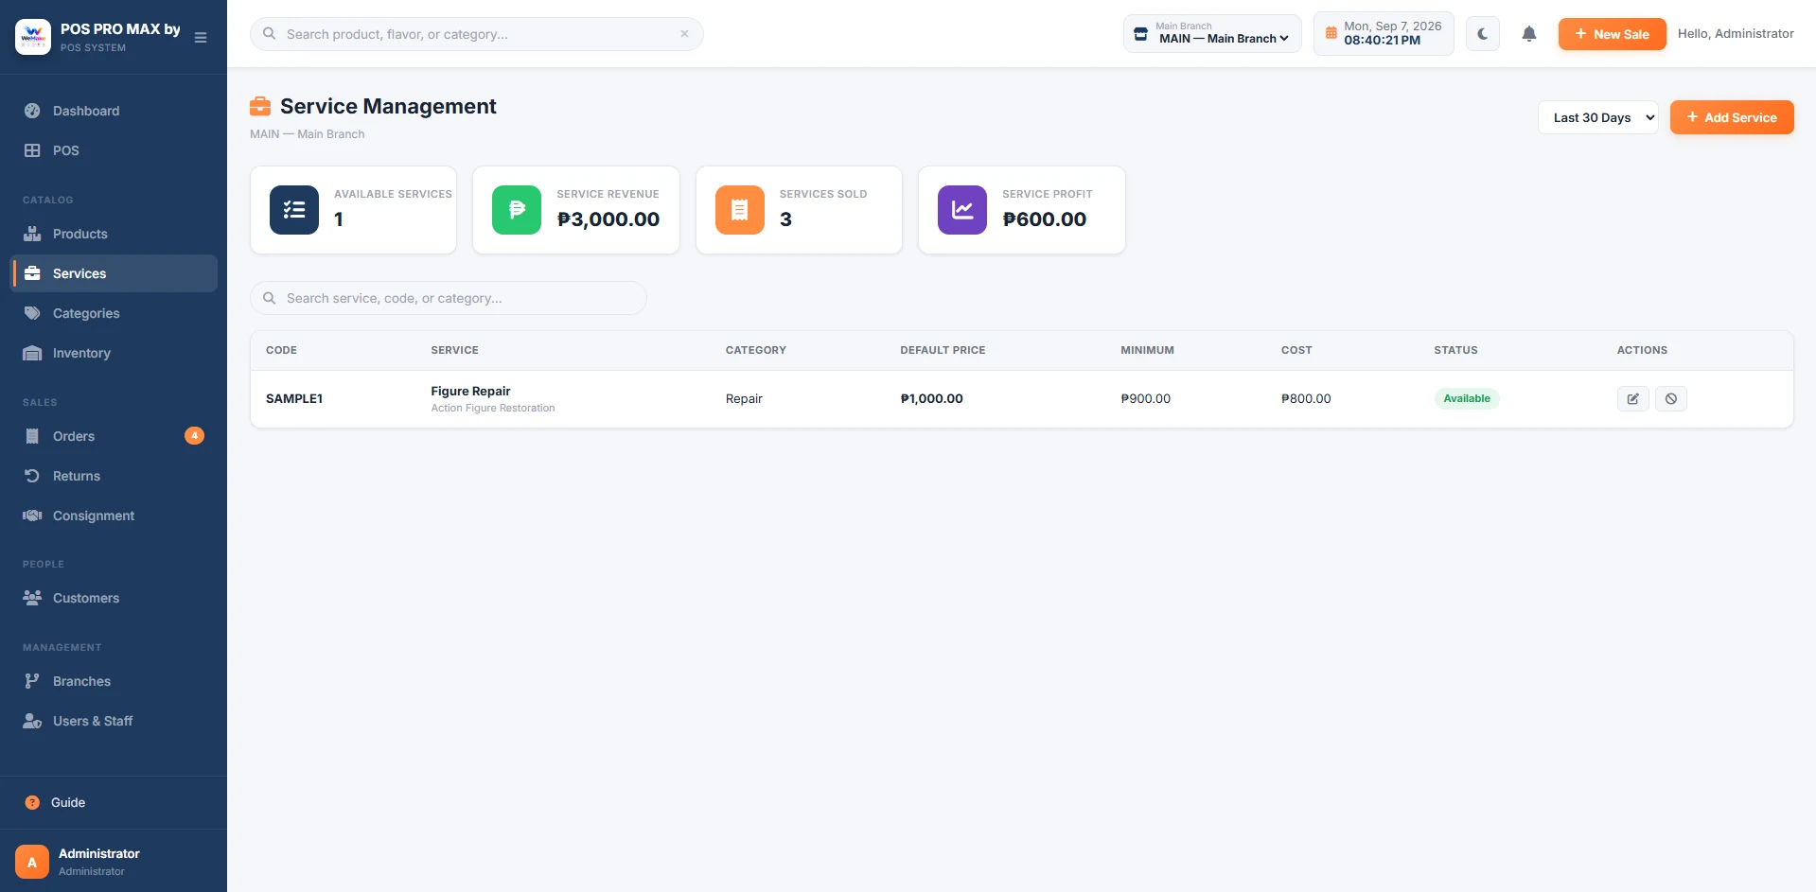The width and height of the screenshot is (1816, 892).
Task: Disable the SAMPLE1 service with ban icon
Action: coord(1671,399)
